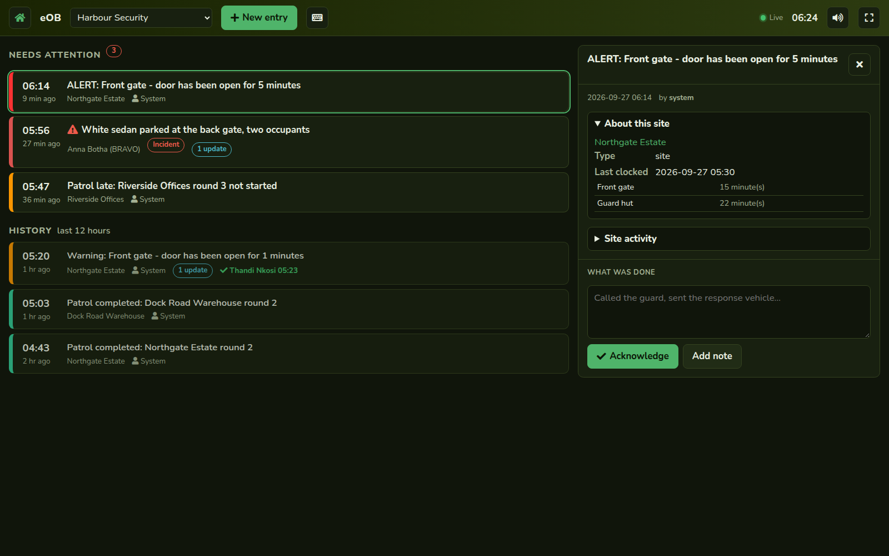
Task: Show the 1 update badge on White sedan entry
Action: [212, 149]
